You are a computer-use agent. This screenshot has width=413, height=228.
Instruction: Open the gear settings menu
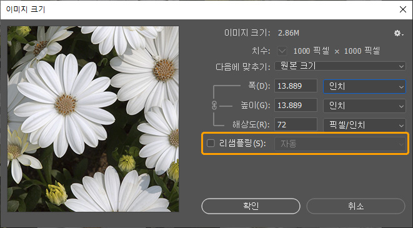point(399,33)
